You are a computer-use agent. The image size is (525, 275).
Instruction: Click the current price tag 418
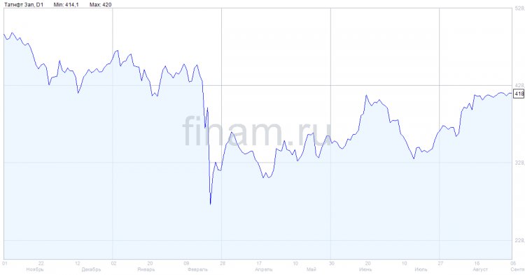coord(519,94)
